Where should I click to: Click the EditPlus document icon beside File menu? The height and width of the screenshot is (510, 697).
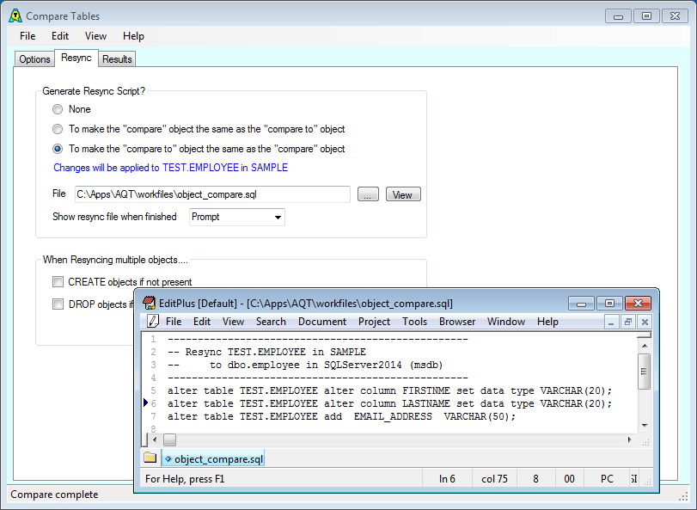pos(153,322)
